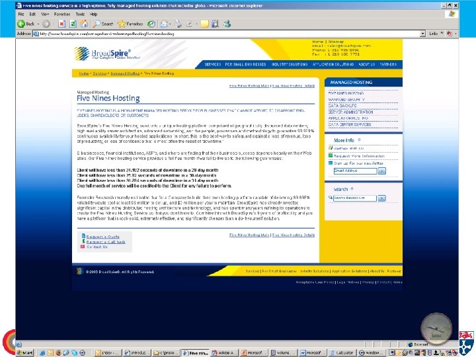Screen dimensions: 476x357
Task: Open the History icon in the toolbar
Action: pos(151,24)
